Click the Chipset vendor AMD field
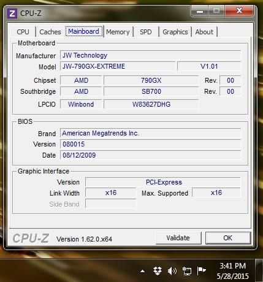The height and width of the screenshot is (282, 263). pyautogui.click(x=81, y=80)
